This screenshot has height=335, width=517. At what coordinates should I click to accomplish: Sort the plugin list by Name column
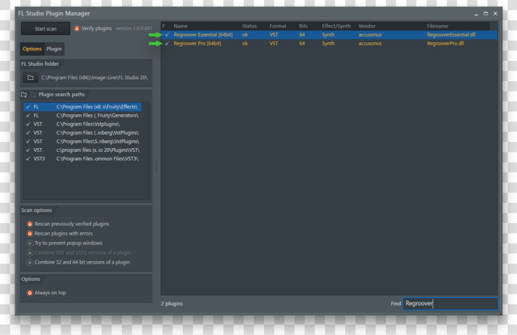coord(181,26)
